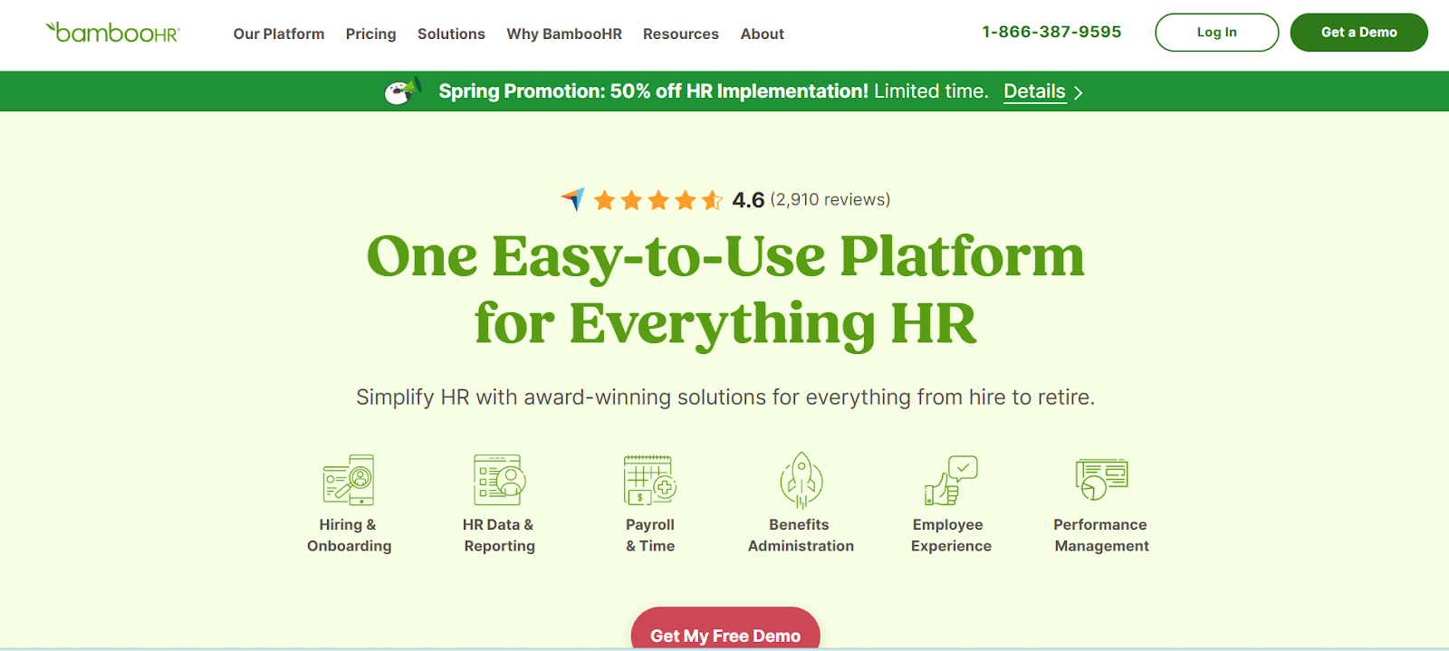Click the Employee Experience thumbs-up icon
The width and height of the screenshot is (1449, 651).
point(951,480)
